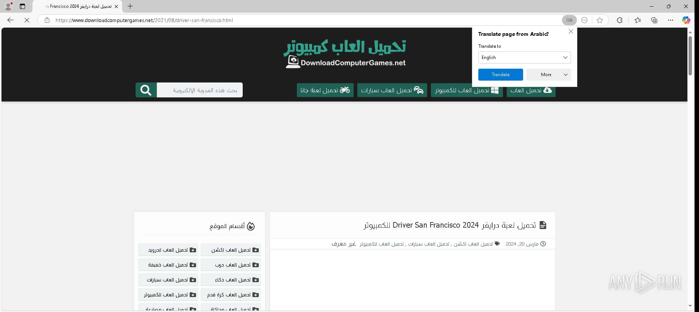The image size is (699, 312).
Task: Click the scrollbar down arrow
Action: (x=690, y=306)
